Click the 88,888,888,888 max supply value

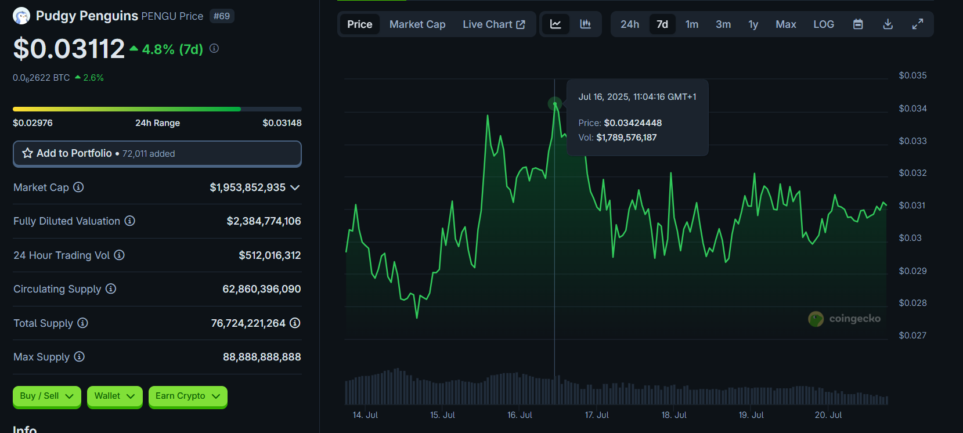[262, 357]
